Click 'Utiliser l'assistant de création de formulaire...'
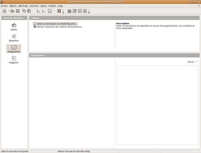 click(60, 27)
